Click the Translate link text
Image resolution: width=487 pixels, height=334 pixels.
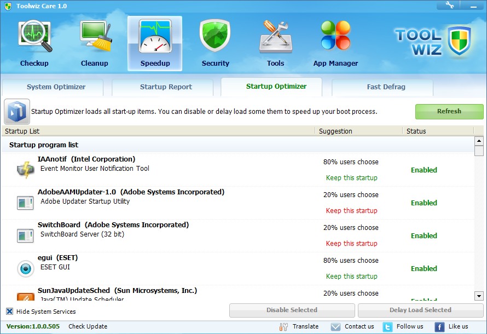click(x=305, y=326)
